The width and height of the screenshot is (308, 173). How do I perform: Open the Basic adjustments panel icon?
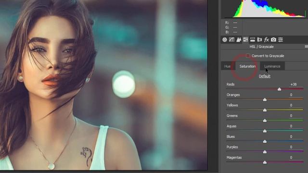point(225,39)
